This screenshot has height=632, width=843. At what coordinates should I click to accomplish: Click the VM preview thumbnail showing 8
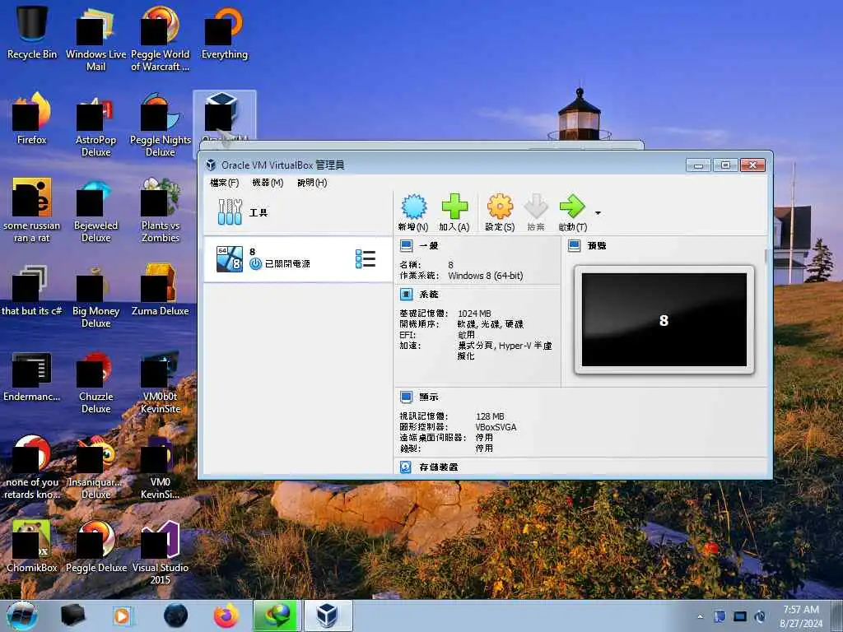point(664,320)
